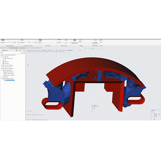Click the datum display filters icon
This screenshot has width=161, height=158.
98,49
